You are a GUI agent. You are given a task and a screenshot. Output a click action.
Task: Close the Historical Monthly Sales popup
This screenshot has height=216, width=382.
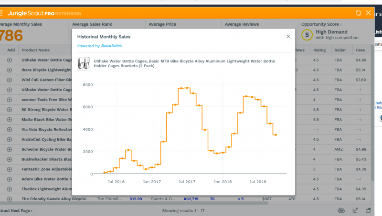click(288, 36)
